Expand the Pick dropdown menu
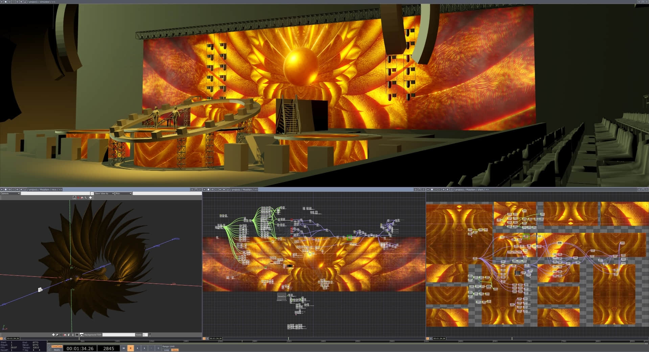The width and height of the screenshot is (649, 352). [123, 193]
